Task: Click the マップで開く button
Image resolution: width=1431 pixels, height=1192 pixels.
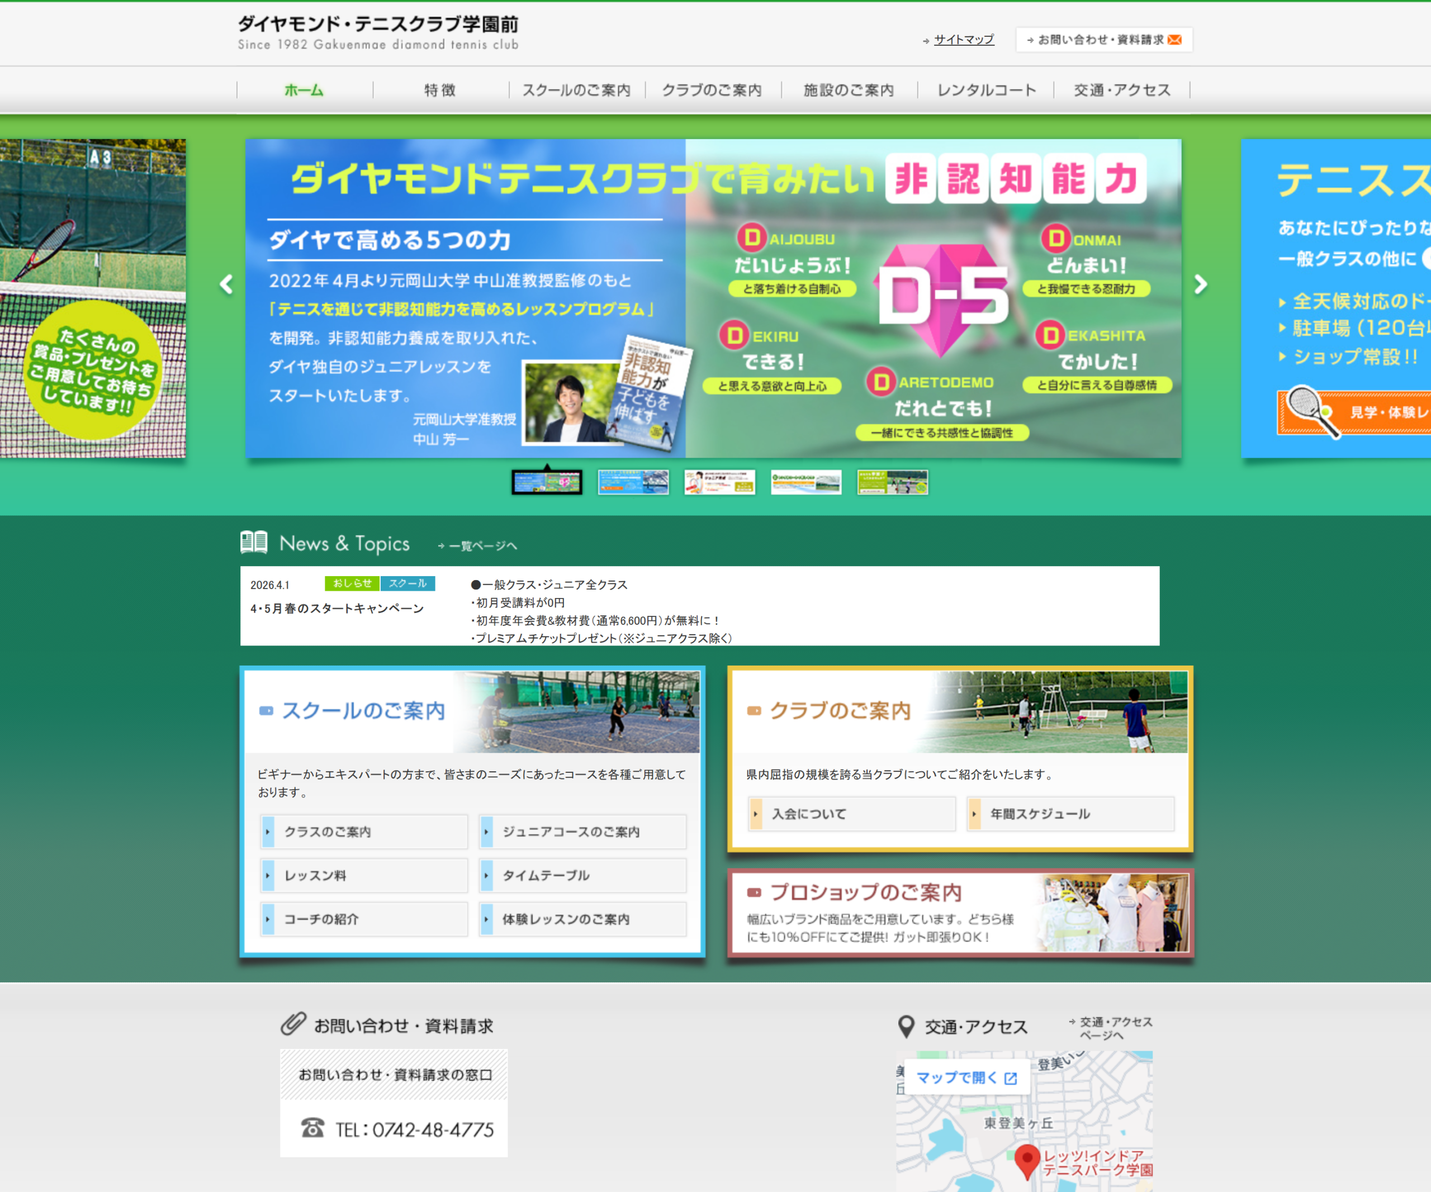Action: (966, 1078)
